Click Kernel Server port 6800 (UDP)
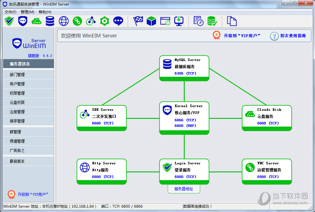315x212 pixels. coord(185,126)
